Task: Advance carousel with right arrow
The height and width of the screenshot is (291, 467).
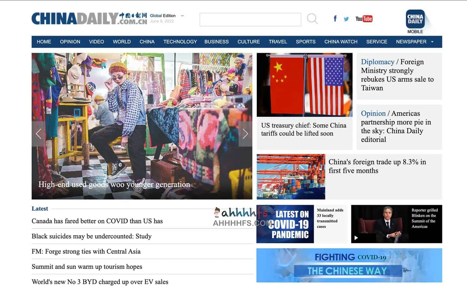Action: point(245,134)
